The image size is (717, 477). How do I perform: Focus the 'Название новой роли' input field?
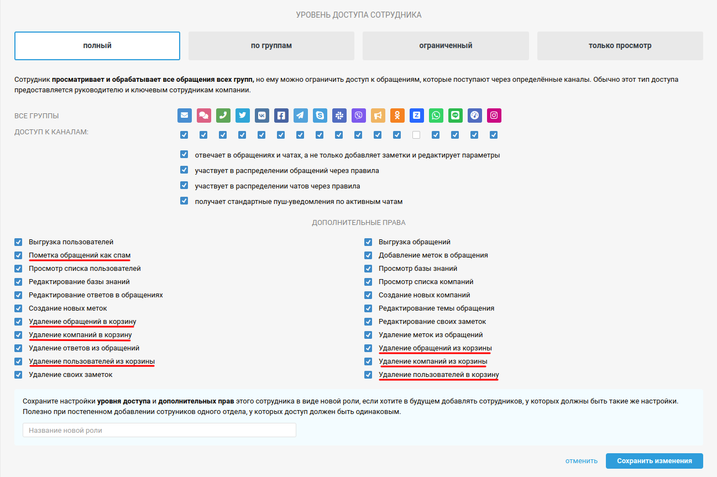[x=159, y=430]
